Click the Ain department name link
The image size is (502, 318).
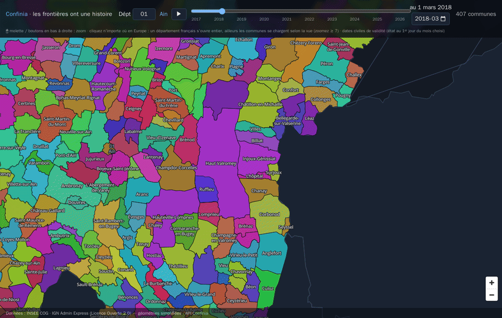(x=163, y=14)
